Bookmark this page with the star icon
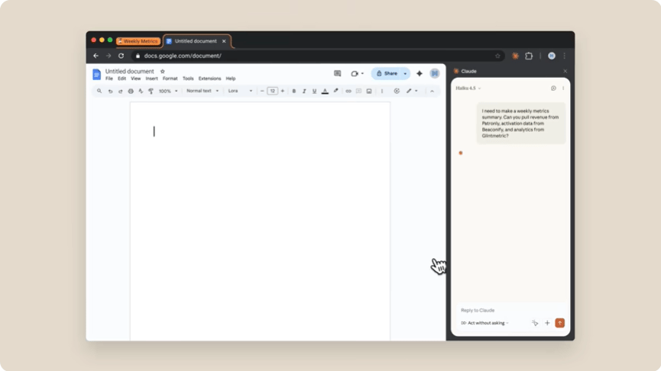This screenshot has width=661, height=371. [x=497, y=56]
